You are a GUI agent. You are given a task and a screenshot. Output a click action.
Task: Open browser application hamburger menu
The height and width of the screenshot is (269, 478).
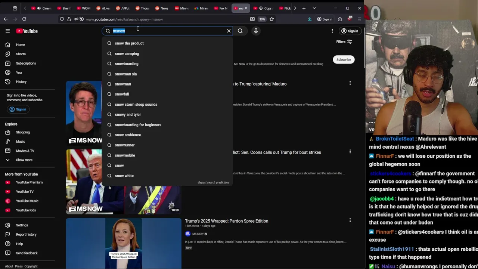coord(359,19)
